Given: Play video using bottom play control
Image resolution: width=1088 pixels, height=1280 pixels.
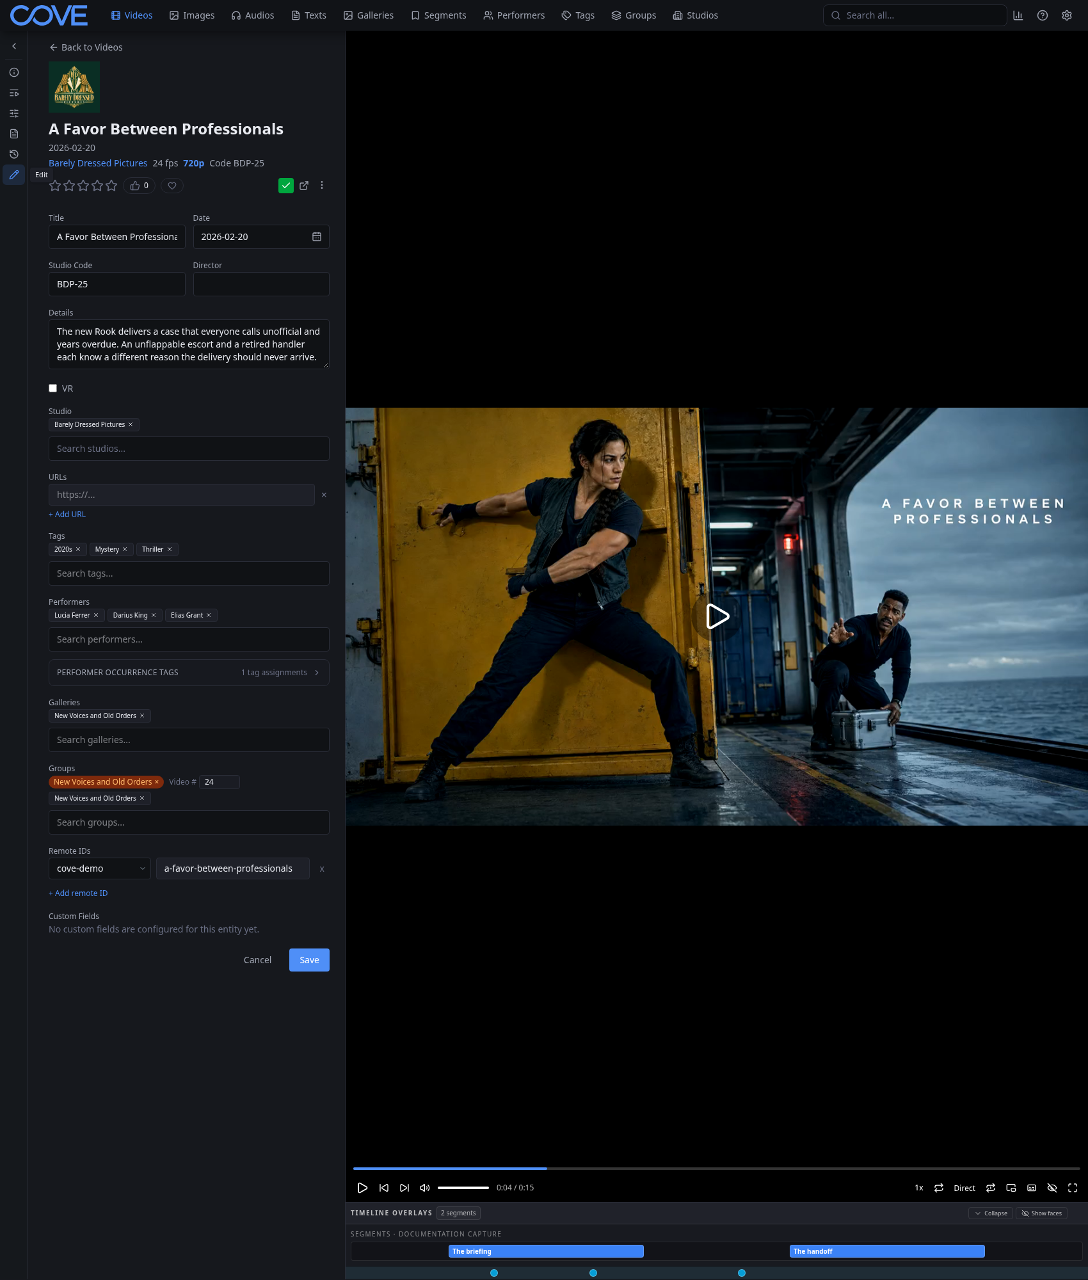Looking at the screenshot, I should [x=362, y=1188].
